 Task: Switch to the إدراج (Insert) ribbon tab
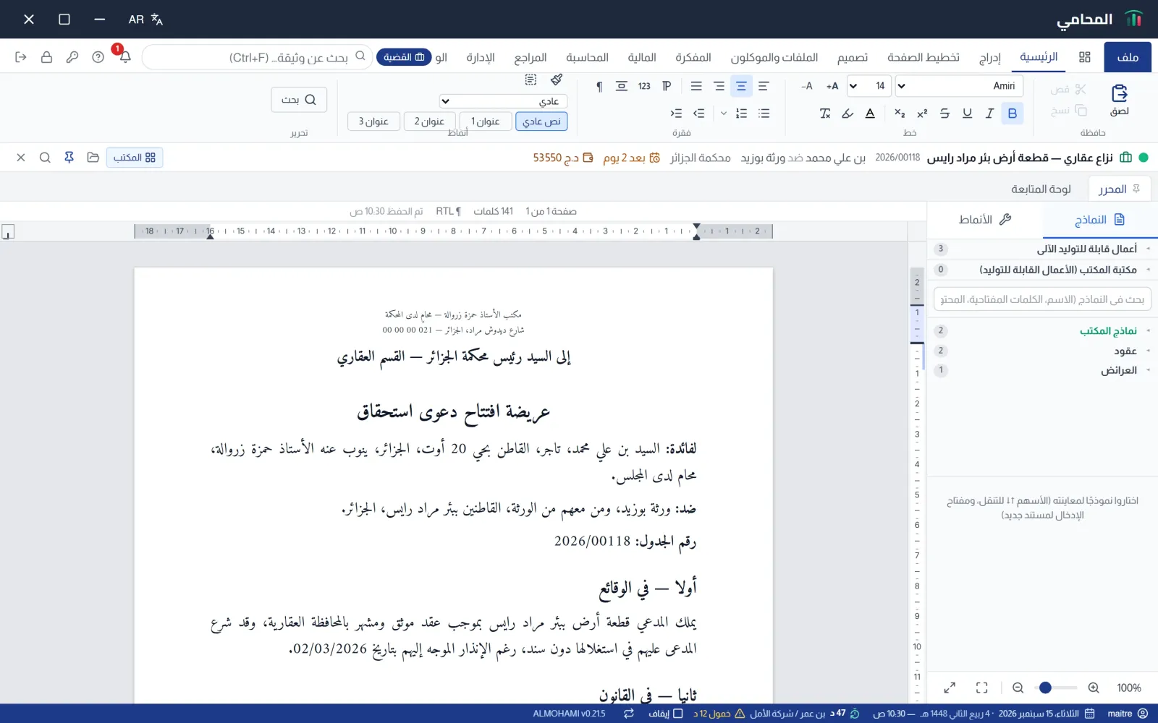(989, 58)
